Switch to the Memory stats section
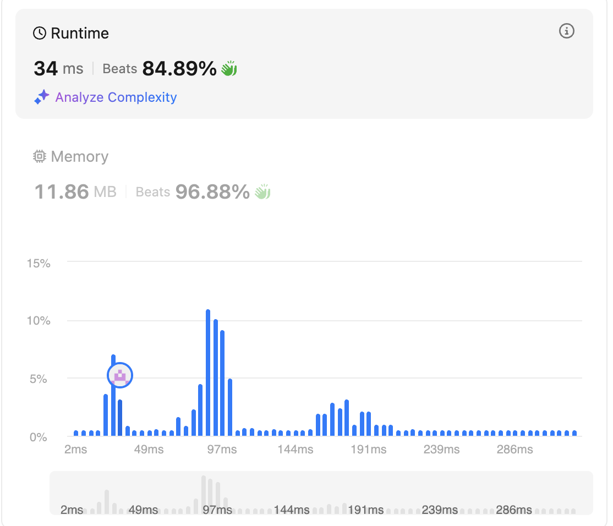 (80, 157)
